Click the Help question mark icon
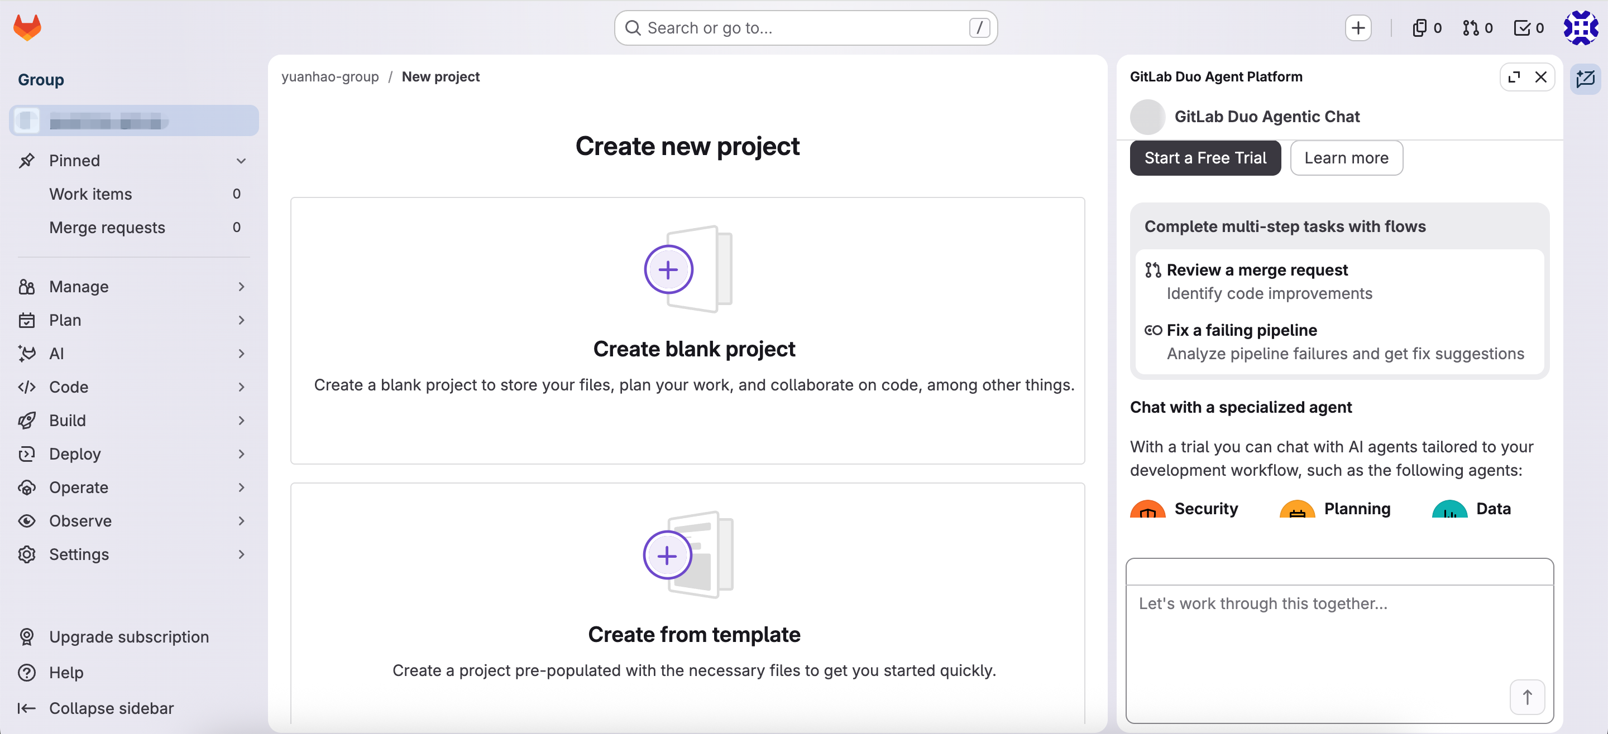The height and width of the screenshot is (734, 1608). (26, 672)
